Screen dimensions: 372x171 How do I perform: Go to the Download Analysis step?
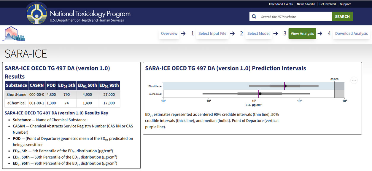351,33
